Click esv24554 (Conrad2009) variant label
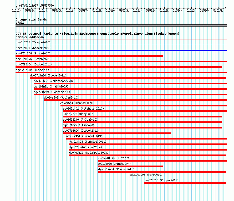This screenshot has height=201, width=234. point(77,103)
